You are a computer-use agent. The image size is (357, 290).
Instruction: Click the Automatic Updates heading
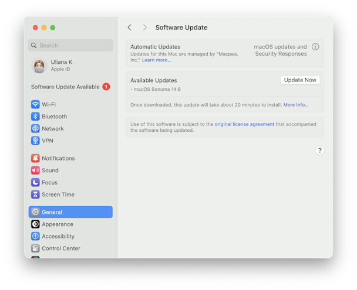(x=155, y=47)
